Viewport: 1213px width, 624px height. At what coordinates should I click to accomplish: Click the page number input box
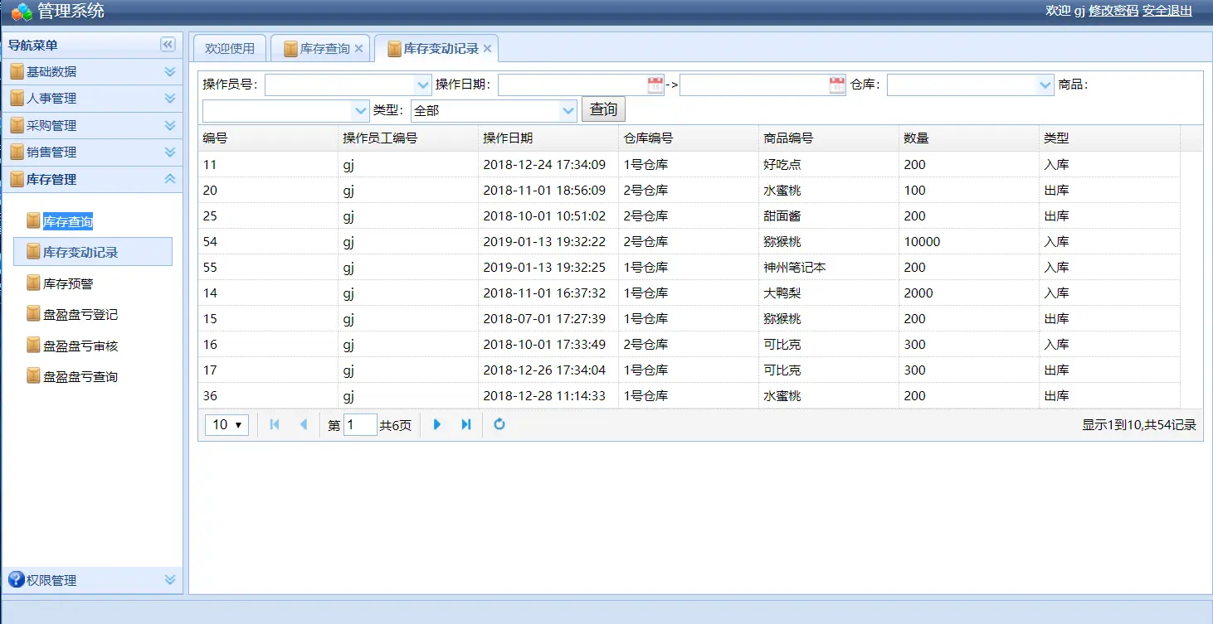(360, 424)
